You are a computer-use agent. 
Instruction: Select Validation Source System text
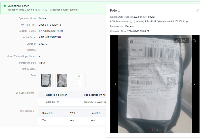pyautogui.click(x=64, y=10)
